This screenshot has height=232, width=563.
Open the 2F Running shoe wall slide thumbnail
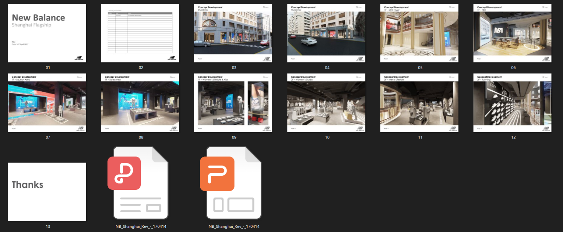[x=512, y=103]
